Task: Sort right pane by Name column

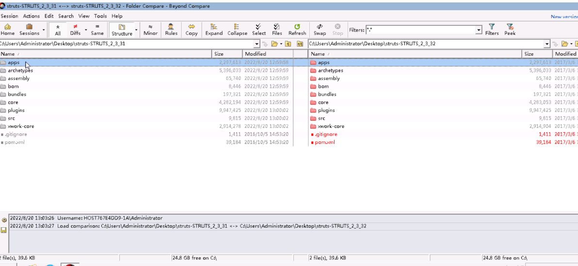Action: click(416, 54)
